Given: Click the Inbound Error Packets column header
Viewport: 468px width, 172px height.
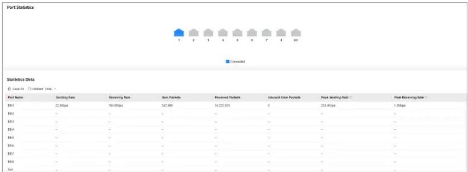Looking at the screenshot, I should coord(284,98).
